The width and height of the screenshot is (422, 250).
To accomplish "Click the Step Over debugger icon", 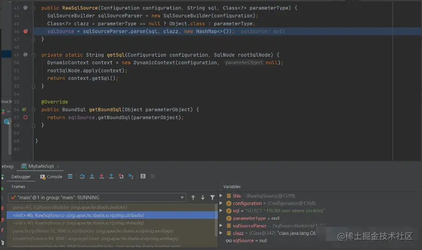I will pyautogui.click(x=82, y=176).
